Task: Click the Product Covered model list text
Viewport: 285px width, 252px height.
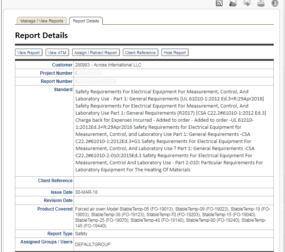Action: (172, 217)
